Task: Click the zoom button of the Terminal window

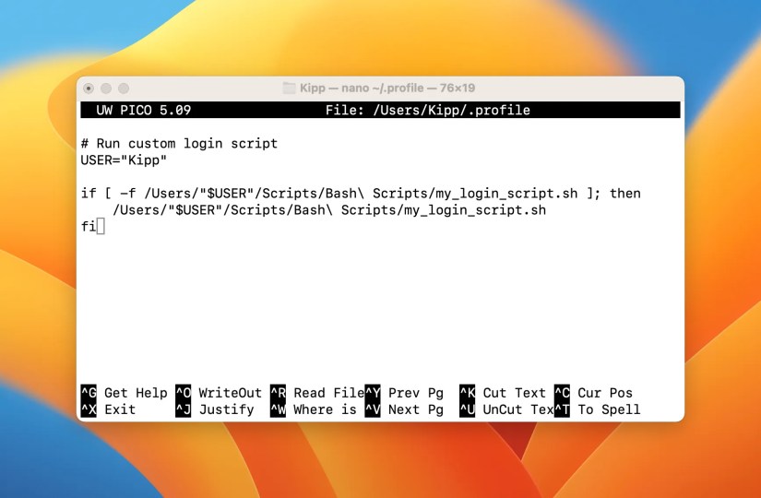Action: click(124, 89)
